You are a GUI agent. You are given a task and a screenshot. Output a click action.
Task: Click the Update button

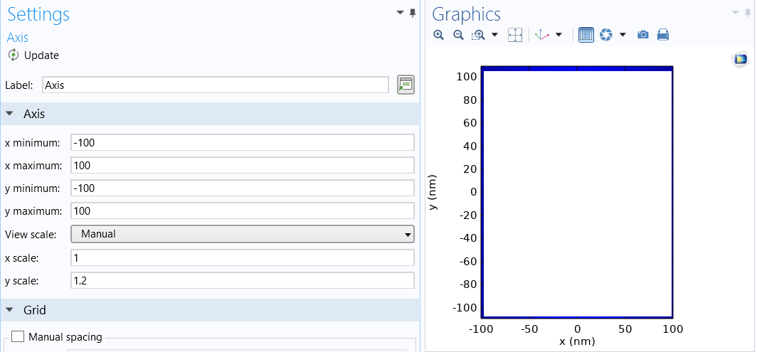click(x=33, y=55)
